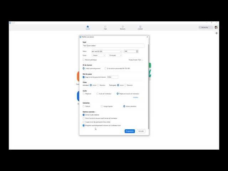The height and width of the screenshot is (171, 228).
Task: Set Animateur video to Activé
Action: pyautogui.click(x=91, y=85)
